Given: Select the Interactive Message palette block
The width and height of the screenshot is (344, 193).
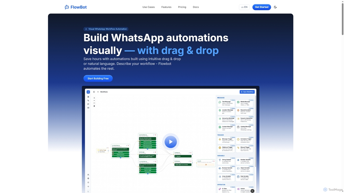Looking at the screenshot, I should (226, 120).
